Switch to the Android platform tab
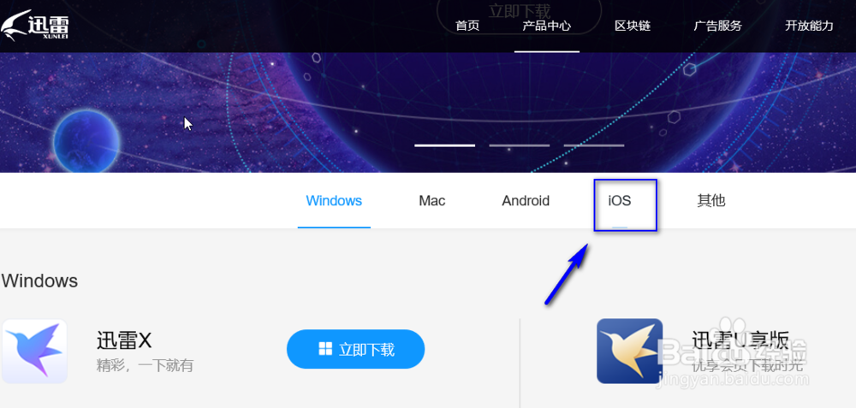Screen dimensions: 856x408 [526, 201]
